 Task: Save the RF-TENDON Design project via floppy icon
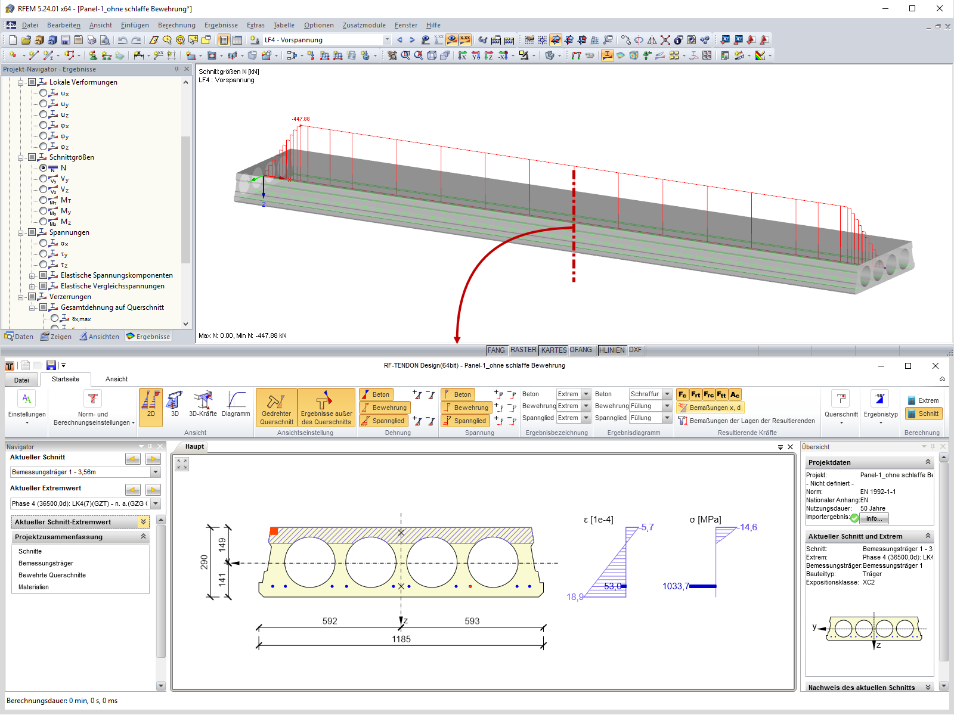[x=51, y=365]
